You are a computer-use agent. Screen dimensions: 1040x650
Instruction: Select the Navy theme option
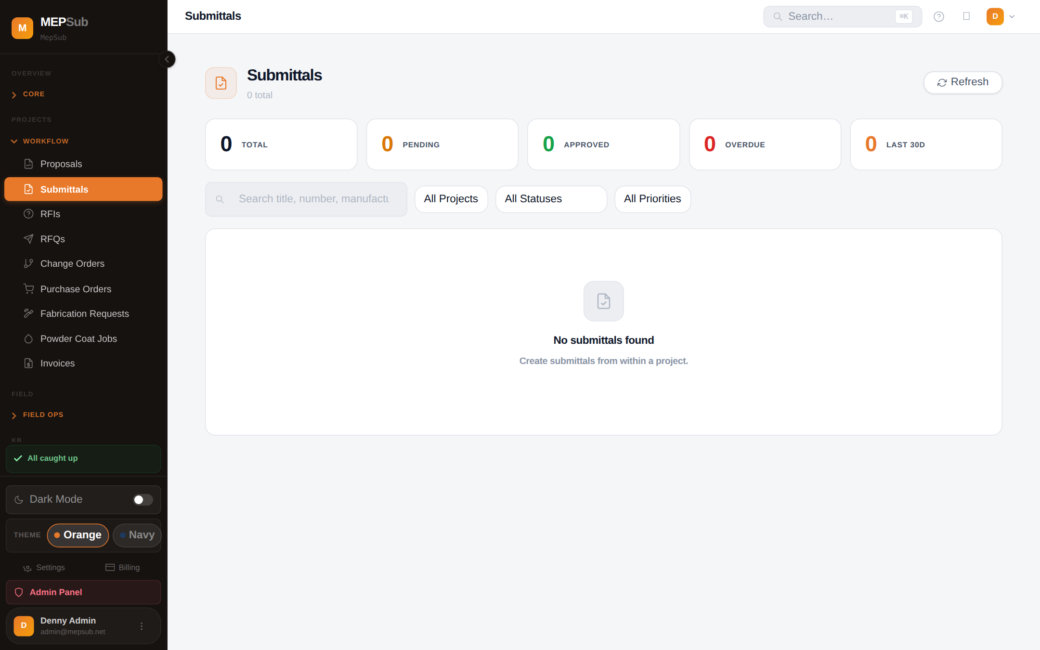click(137, 535)
